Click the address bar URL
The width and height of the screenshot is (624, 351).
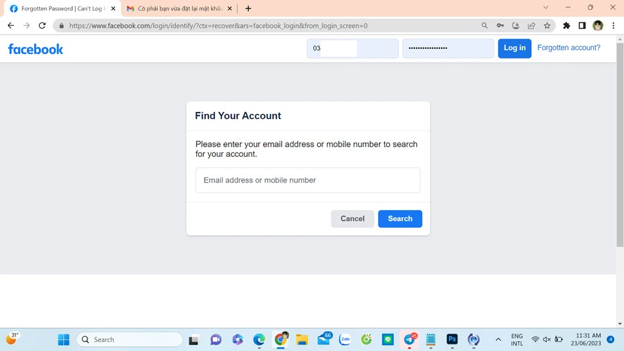[x=218, y=26]
